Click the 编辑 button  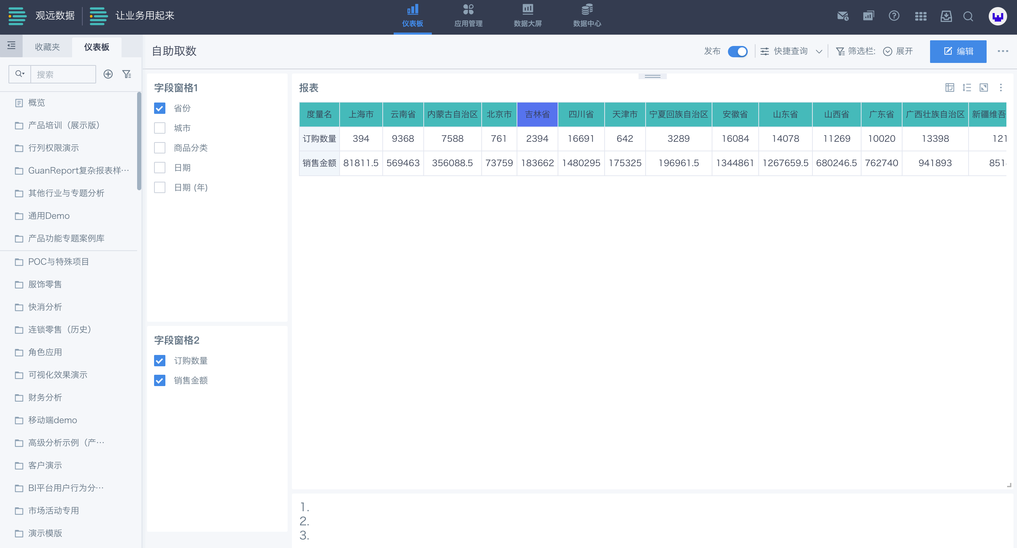click(x=958, y=51)
